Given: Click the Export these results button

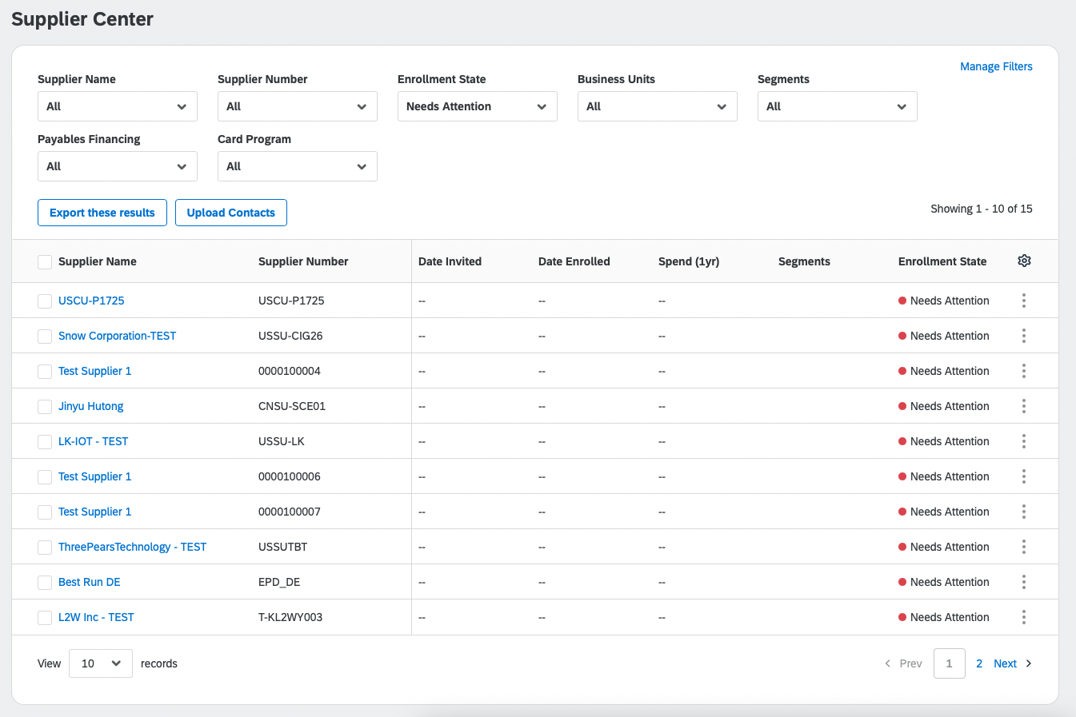Looking at the screenshot, I should click(102, 213).
